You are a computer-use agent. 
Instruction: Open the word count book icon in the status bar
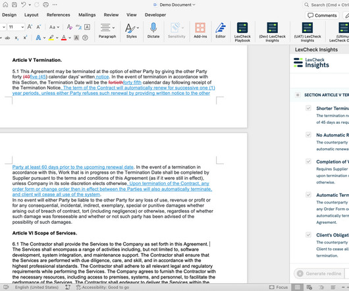(6, 287)
